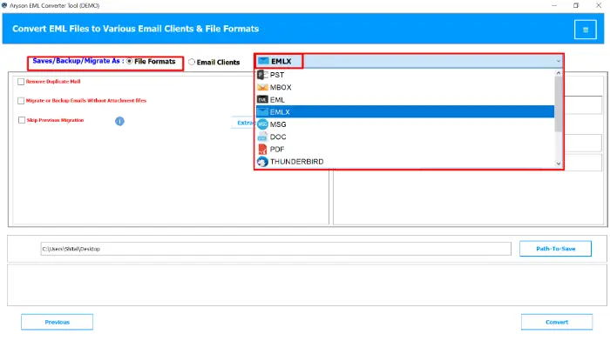Select the highlighted EMLX list entry
Image resolution: width=610 pixels, height=341 pixels.
[405, 112]
